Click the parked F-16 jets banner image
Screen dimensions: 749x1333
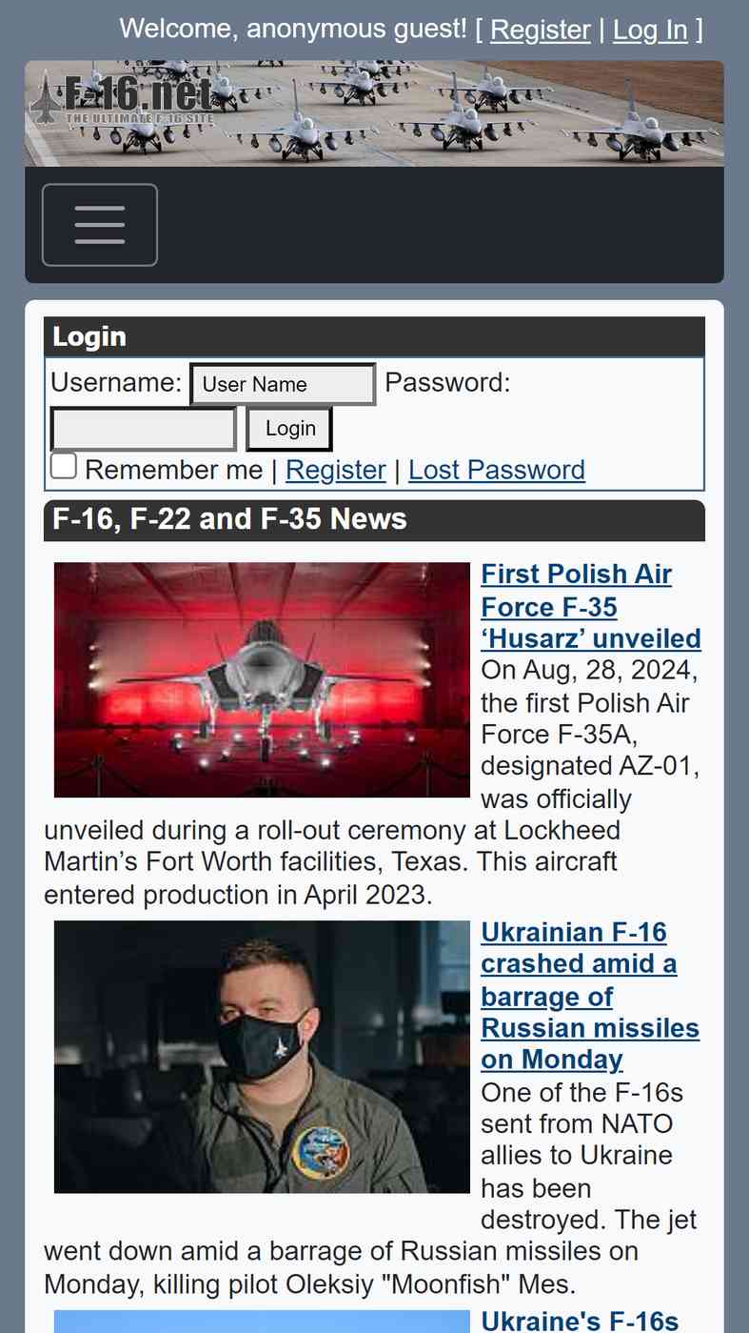[x=374, y=113]
